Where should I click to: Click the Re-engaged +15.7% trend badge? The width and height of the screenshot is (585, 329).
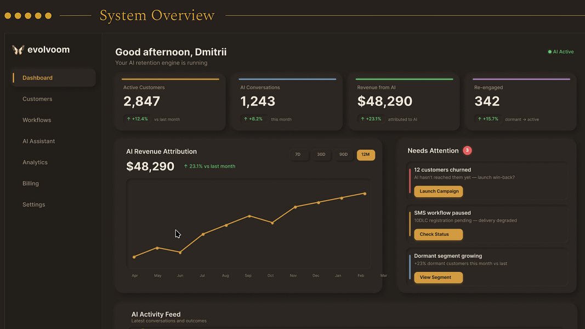click(x=489, y=119)
